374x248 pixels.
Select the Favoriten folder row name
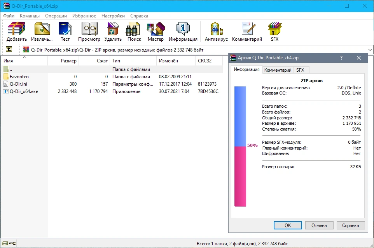19,77
